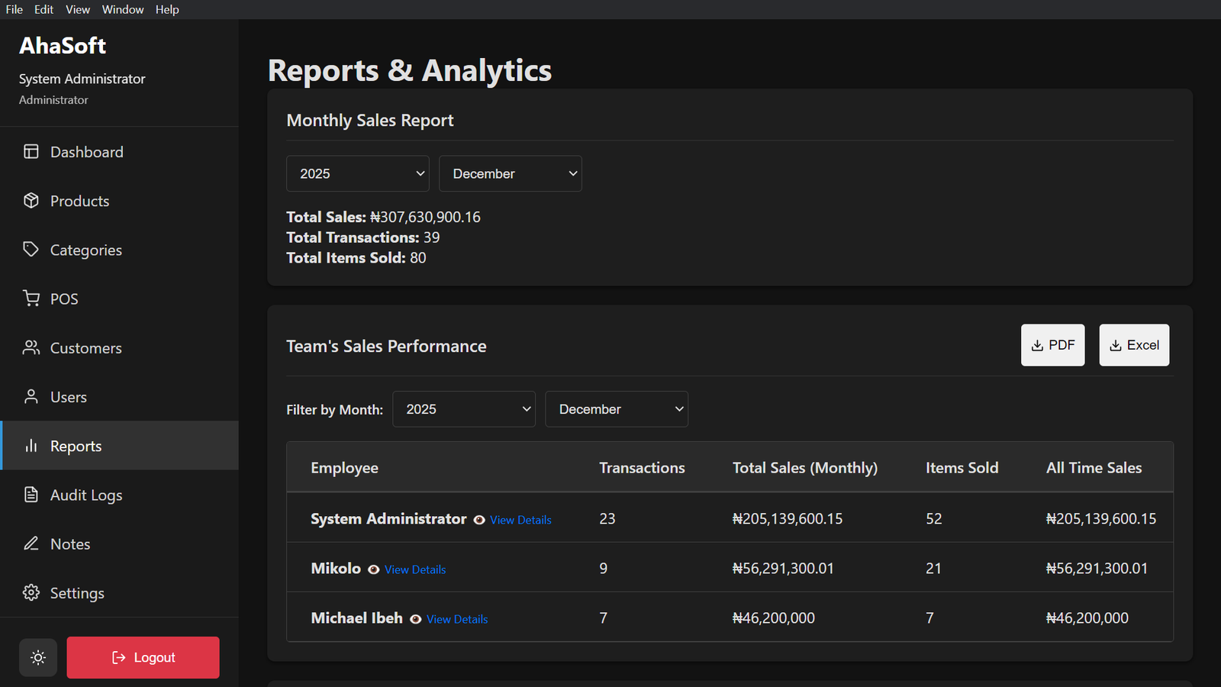Screen dimensions: 1221x687
Task: Select December in Team's Sales filter
Action: (616, 409)
